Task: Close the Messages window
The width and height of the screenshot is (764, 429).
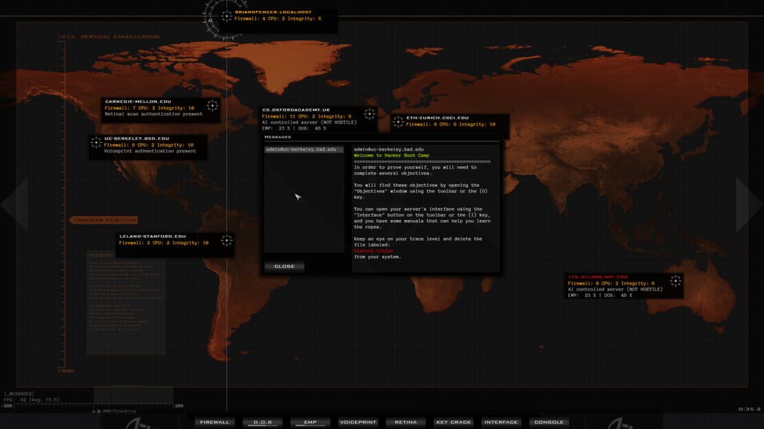Action: 284,266
